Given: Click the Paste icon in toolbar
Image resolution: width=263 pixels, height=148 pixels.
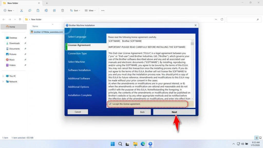Looking at the screenshot, I should coord(38,11).
